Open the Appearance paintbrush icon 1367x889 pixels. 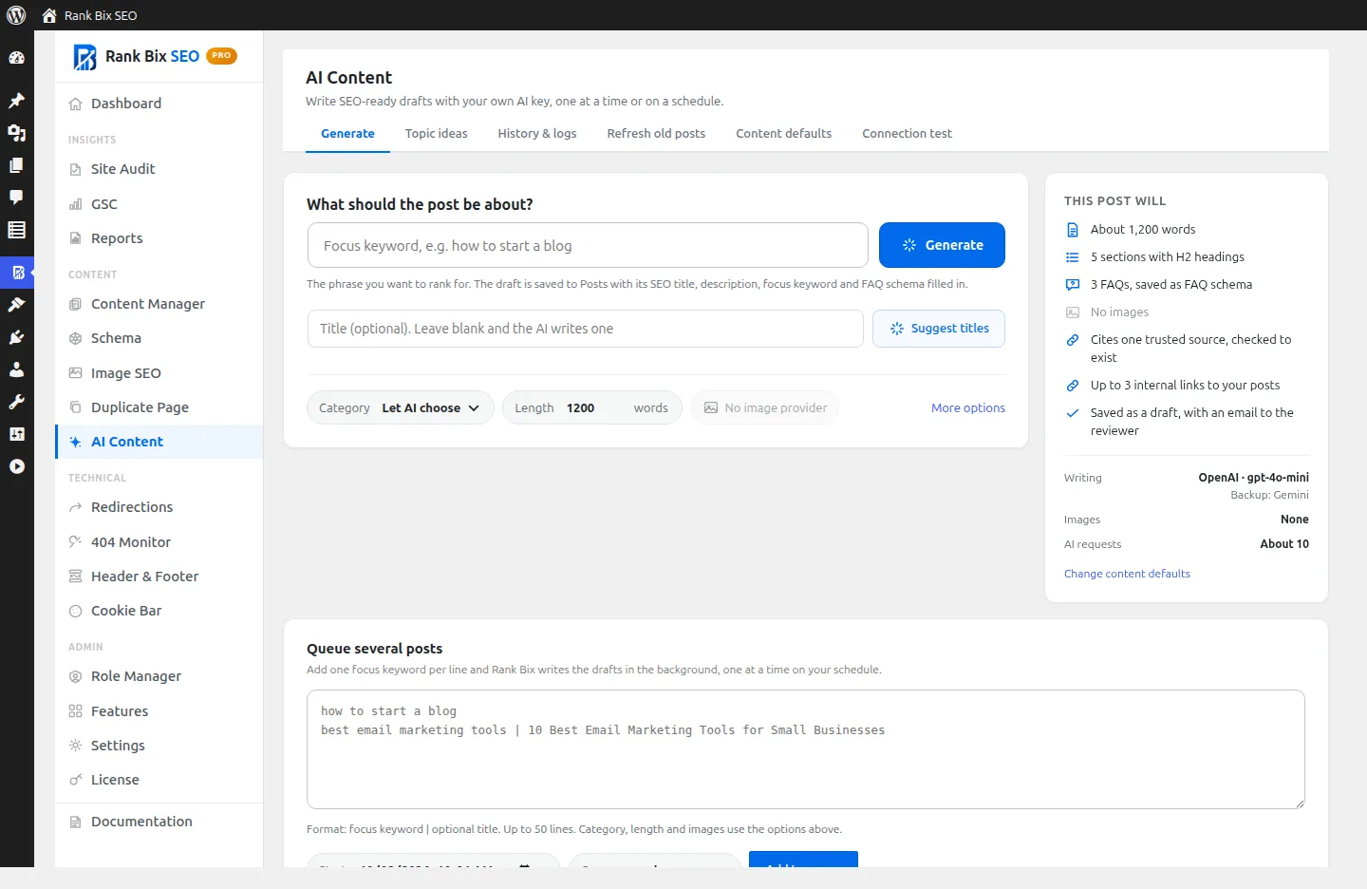point(16,305)
